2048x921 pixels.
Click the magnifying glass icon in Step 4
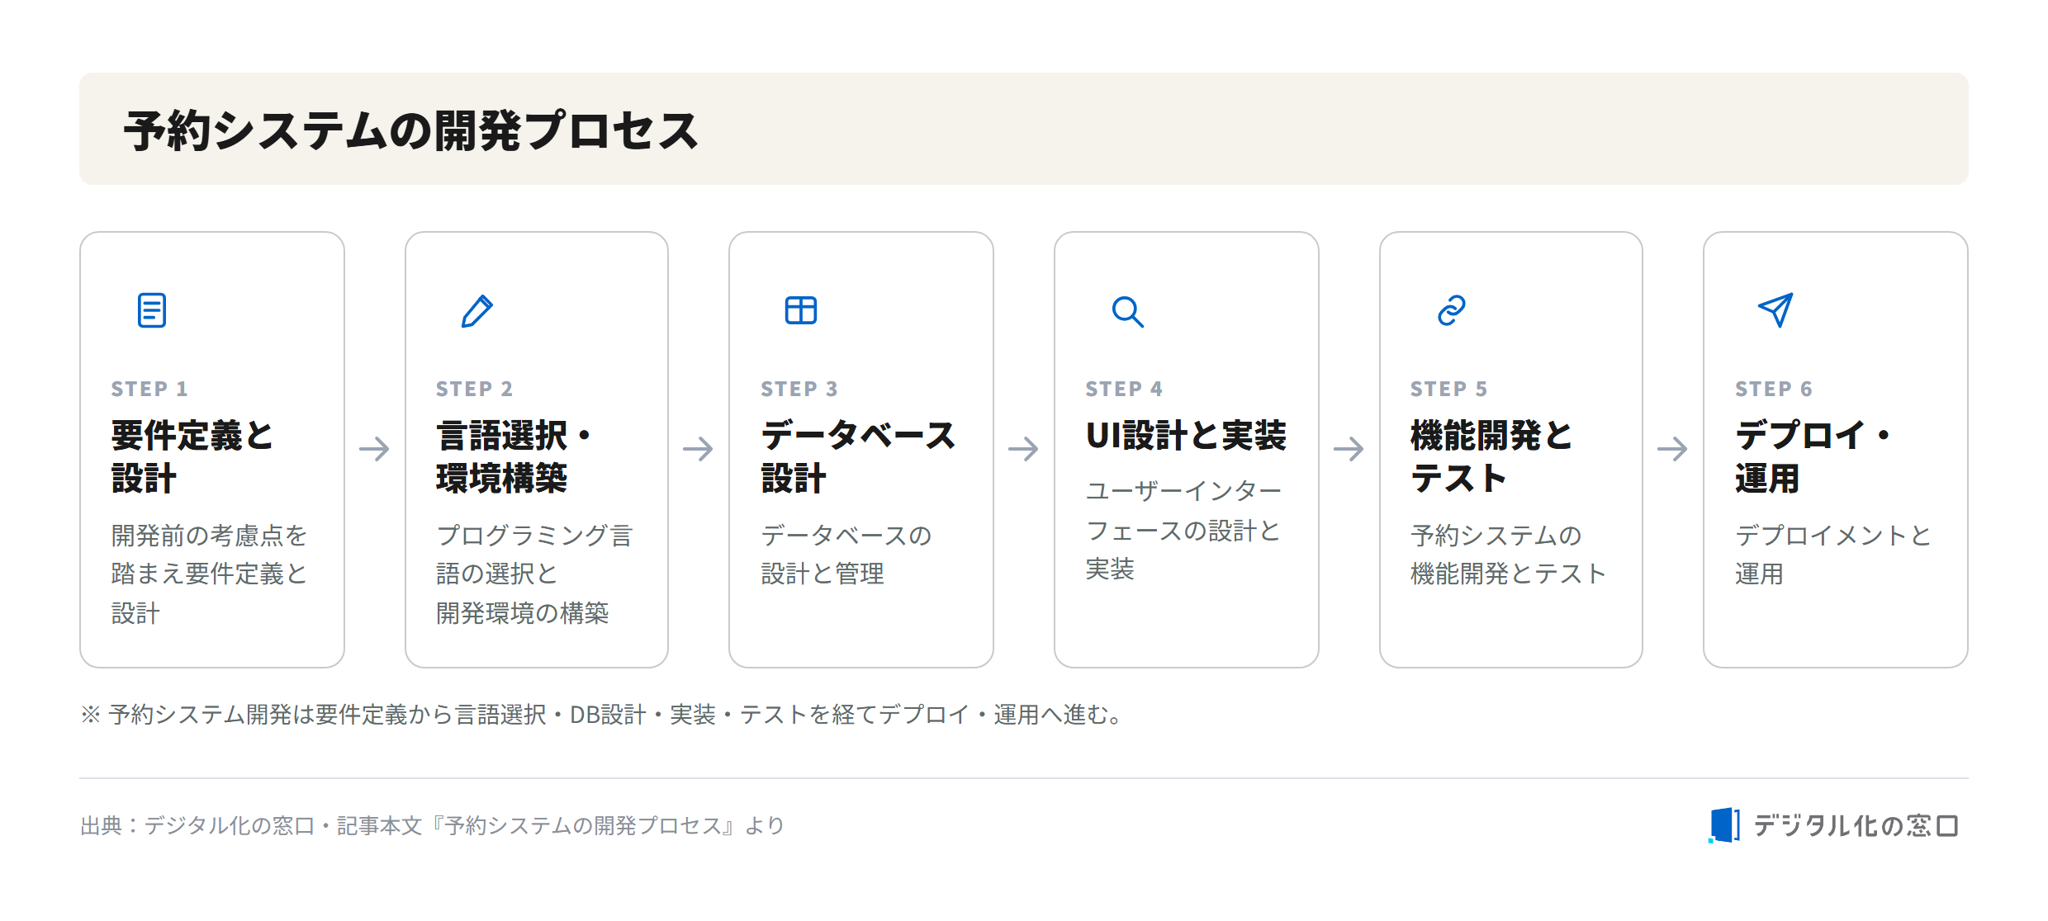(1127, 311)
